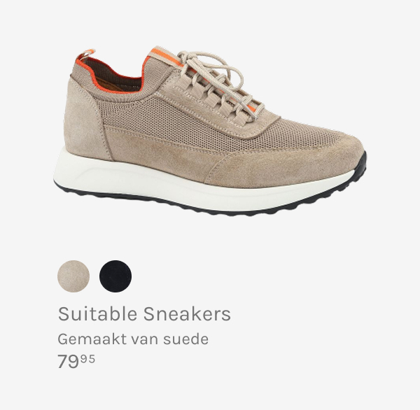
Task: Click the word 'suede' in the description
Action: [x=186, y=339]
